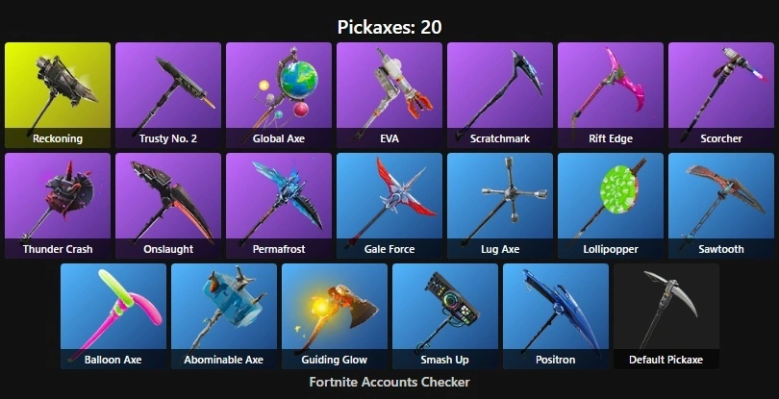Choose the Onslaught pickaxe
This screenshot has height=399, width=779.
click(x=168, y=206)
